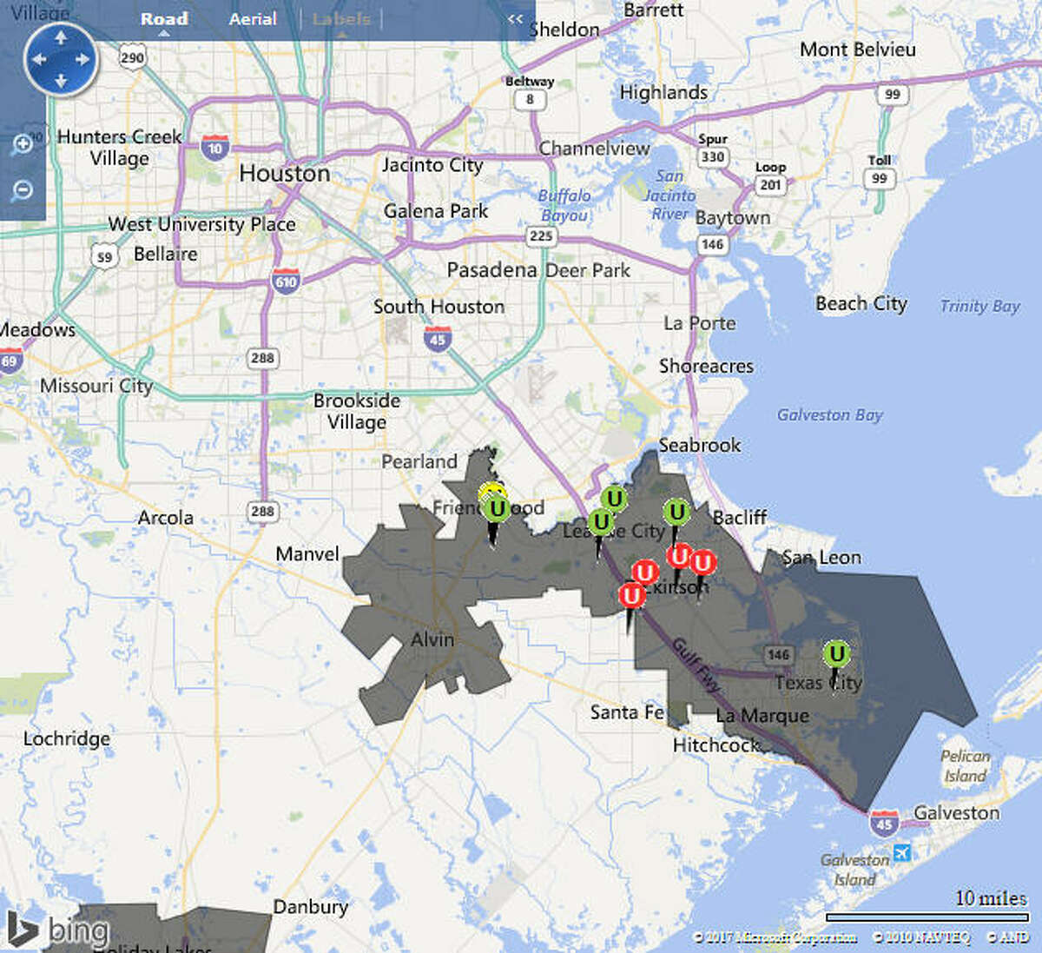1042x953 pixels.
Task: Switch to Aerial map view
Action: [x=253, y=18]
